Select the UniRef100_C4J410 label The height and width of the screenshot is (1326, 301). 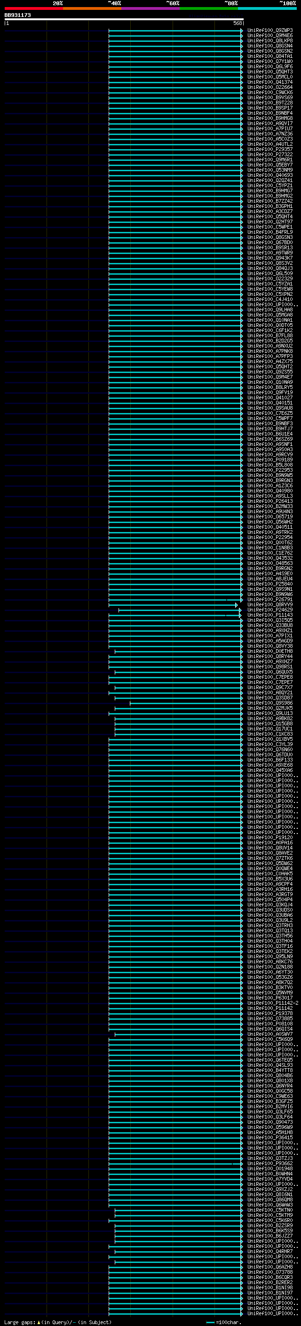270,300
